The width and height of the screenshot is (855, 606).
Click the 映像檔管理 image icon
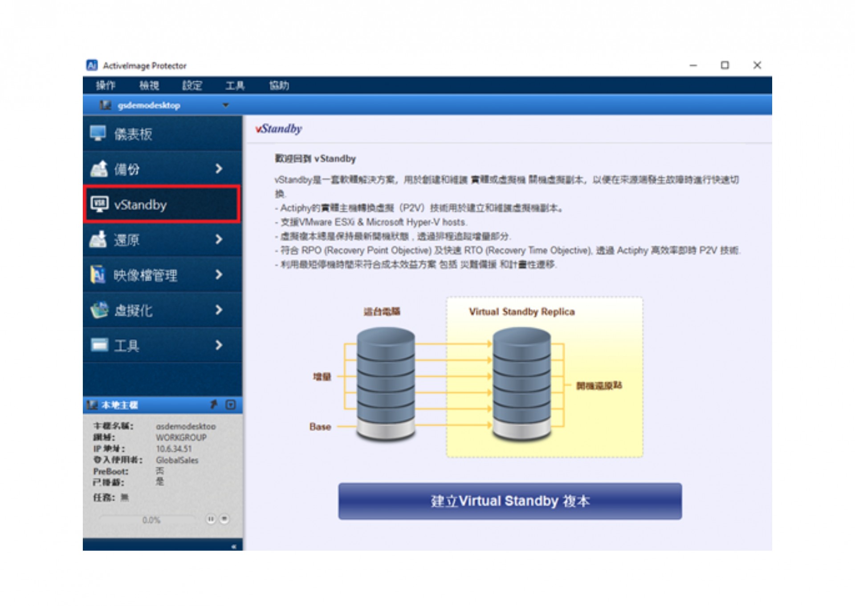click(98, 275)
